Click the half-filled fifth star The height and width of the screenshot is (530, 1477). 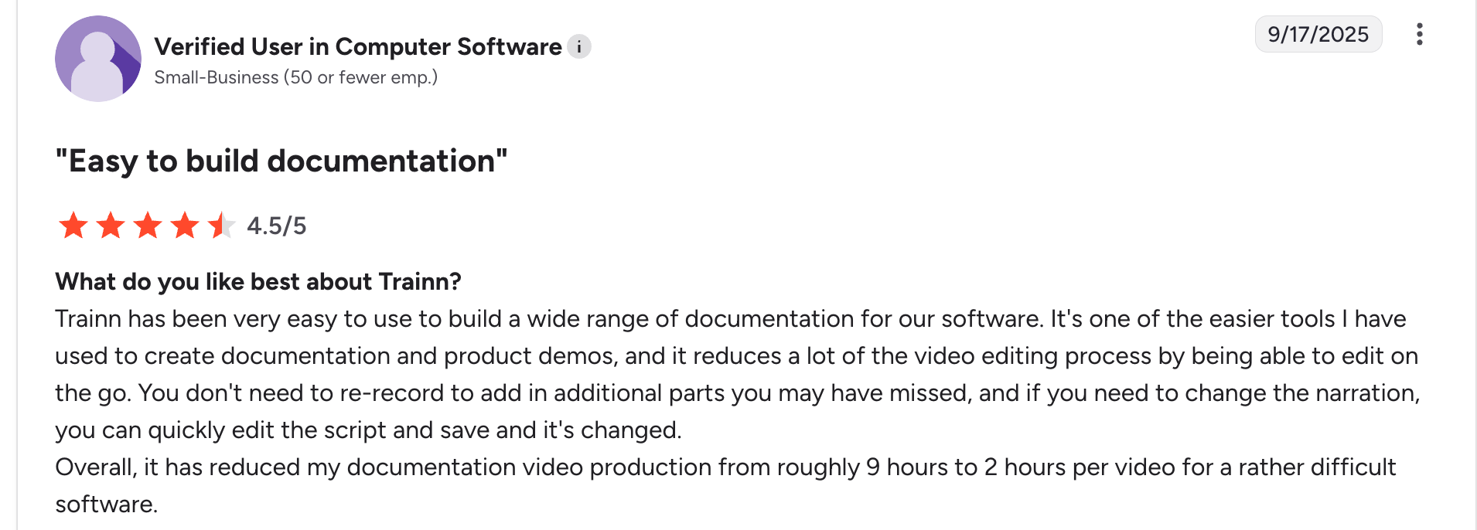pyautogui.click(x=221, y=226)
